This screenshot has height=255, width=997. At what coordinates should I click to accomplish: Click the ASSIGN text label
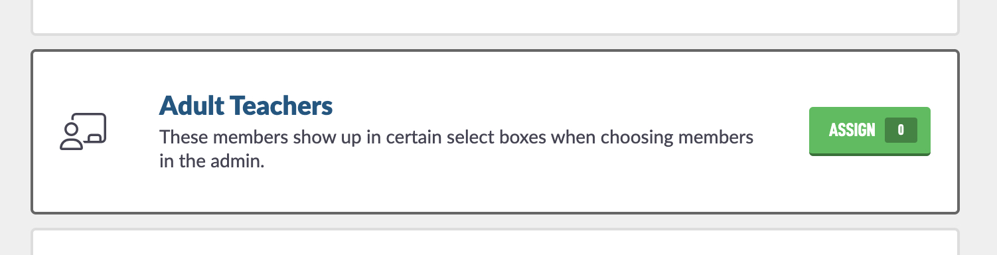click(x=852, y=130)
